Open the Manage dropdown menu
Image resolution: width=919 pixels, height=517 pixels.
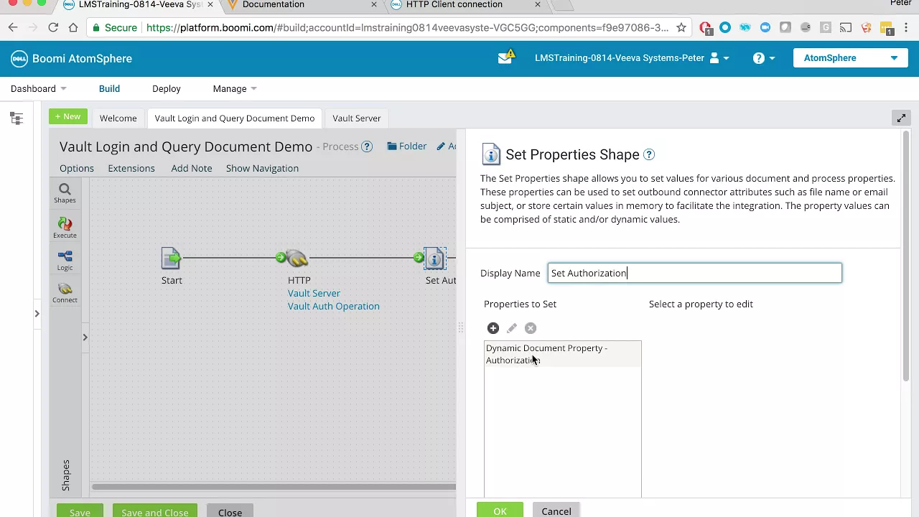[235, 88]
